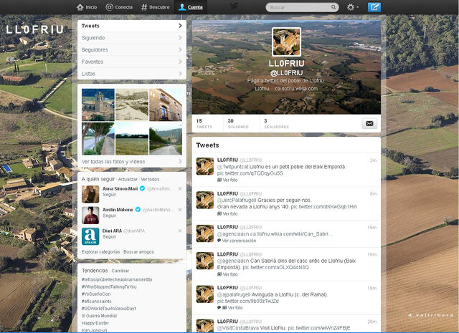The height and width of the screenshot is (333, 459).
Task: Click Explorar categorías link
Action: pos(100,252)
